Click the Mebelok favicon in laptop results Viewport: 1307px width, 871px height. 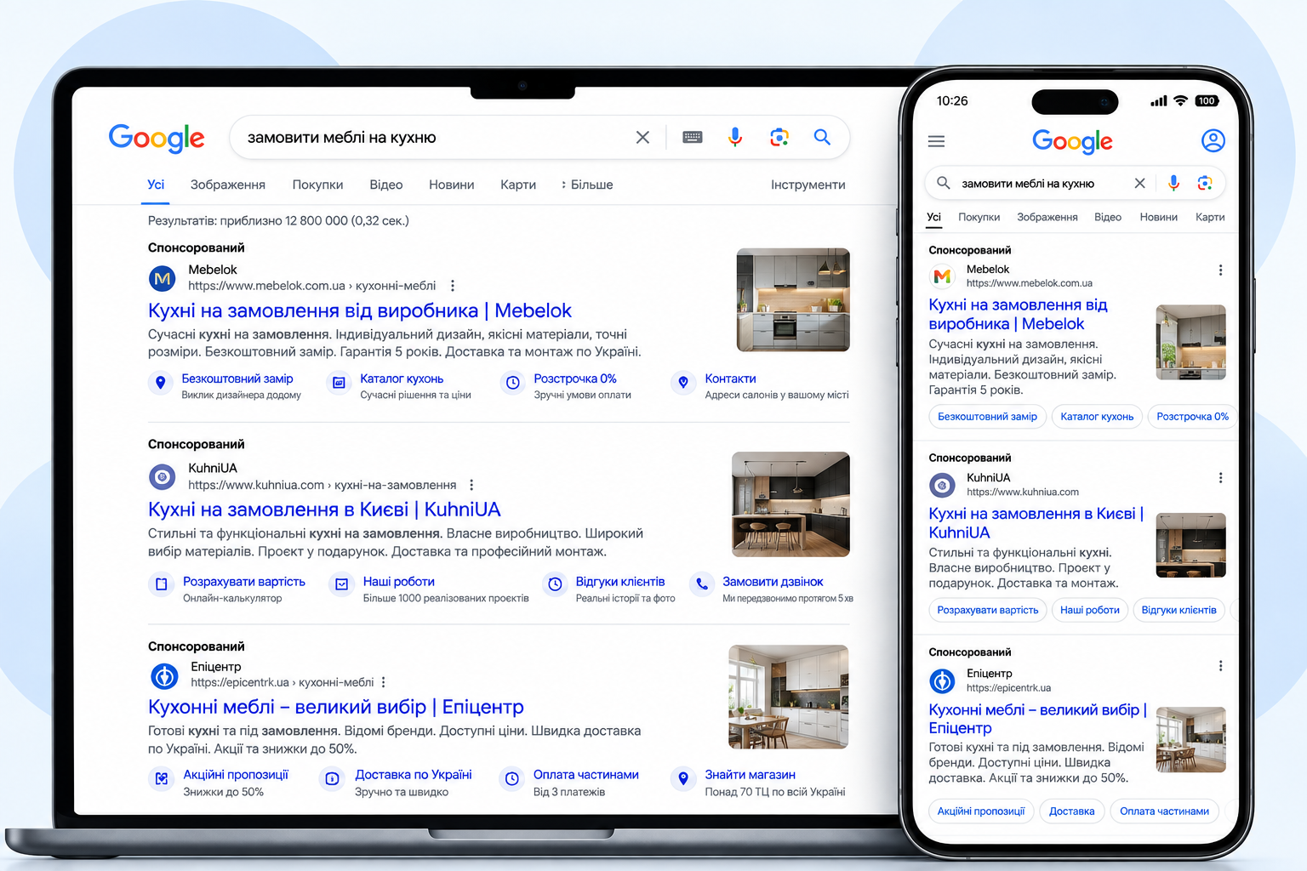[163, 278]
